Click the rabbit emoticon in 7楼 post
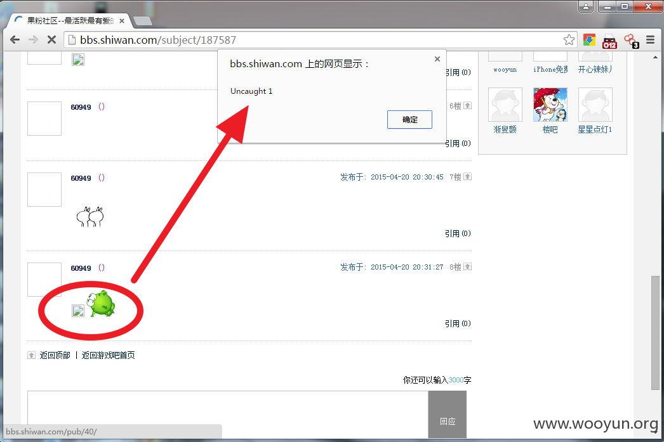This screenshot has width=664, height=442. point(90,216)
